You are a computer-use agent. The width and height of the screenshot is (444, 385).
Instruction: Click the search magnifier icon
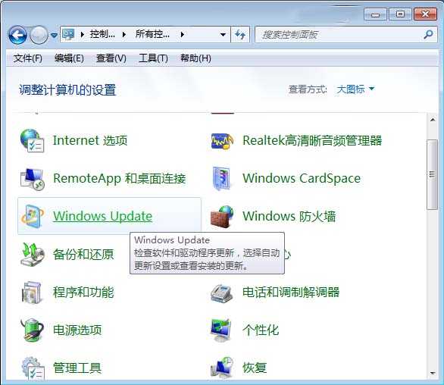[428, 35]
